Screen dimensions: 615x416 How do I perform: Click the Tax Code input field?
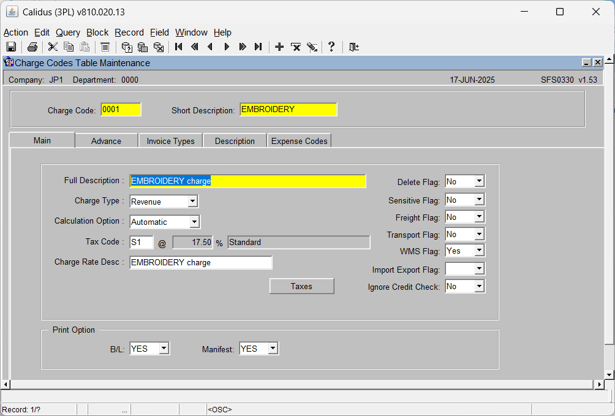pyautogui.click(x=141, y=242)
